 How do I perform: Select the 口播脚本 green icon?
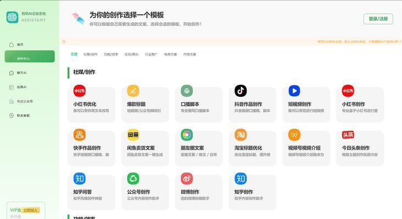(187, 91)
